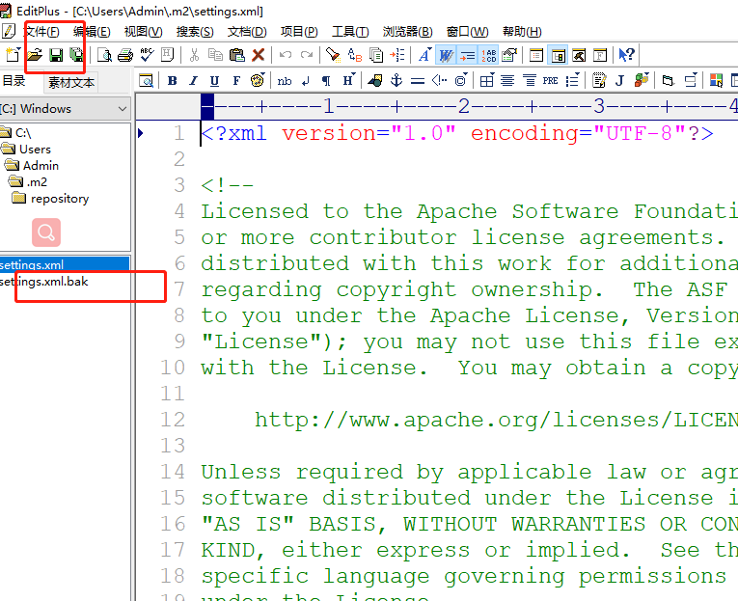Insert a line break tag icon
The height and width of the screenshot is (601, 738).
(x=306, y=81)
